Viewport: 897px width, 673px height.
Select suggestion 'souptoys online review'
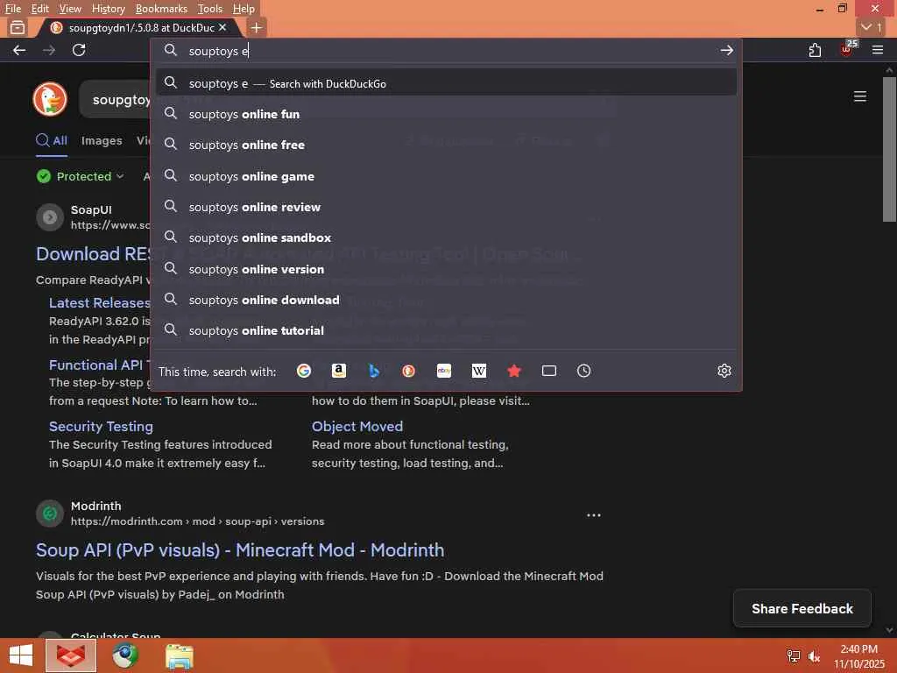(x=446, y=207)
